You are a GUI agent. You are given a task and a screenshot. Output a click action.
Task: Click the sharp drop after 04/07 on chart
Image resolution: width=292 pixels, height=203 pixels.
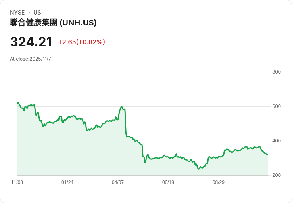pyautogui.click(x=125, y=123)
